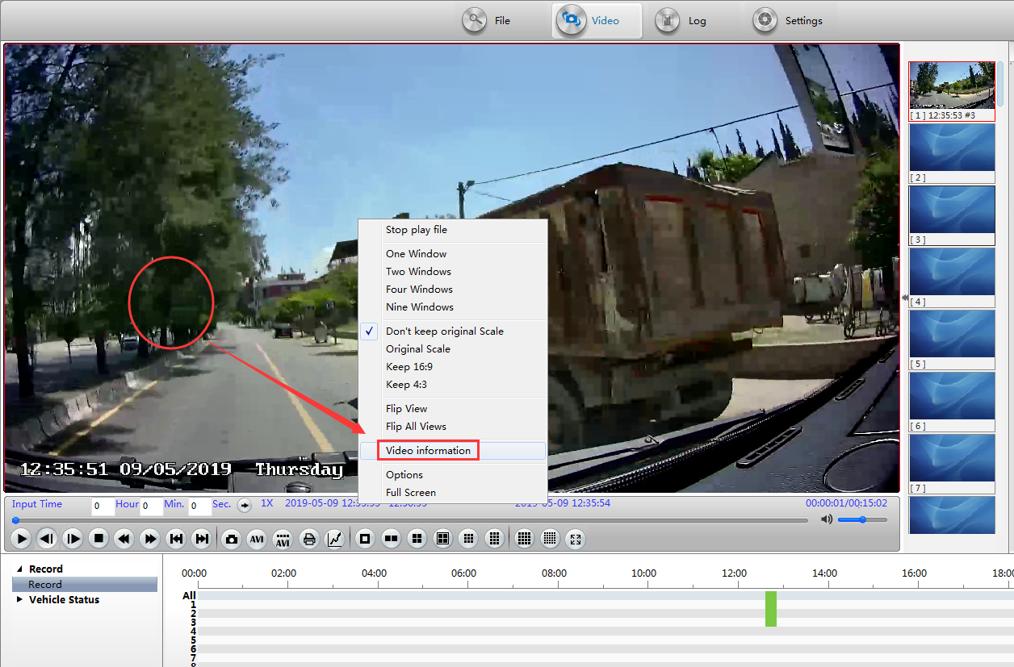Select channel thumbnail [7]

point(952,464)
